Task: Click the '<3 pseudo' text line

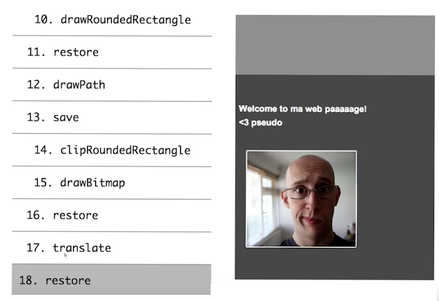Action: [x=260, y=122]
